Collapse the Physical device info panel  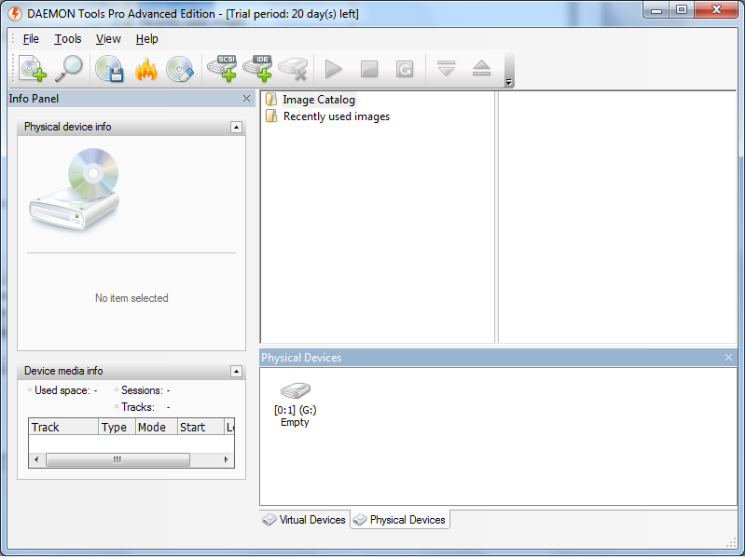(x=237, y=126)
